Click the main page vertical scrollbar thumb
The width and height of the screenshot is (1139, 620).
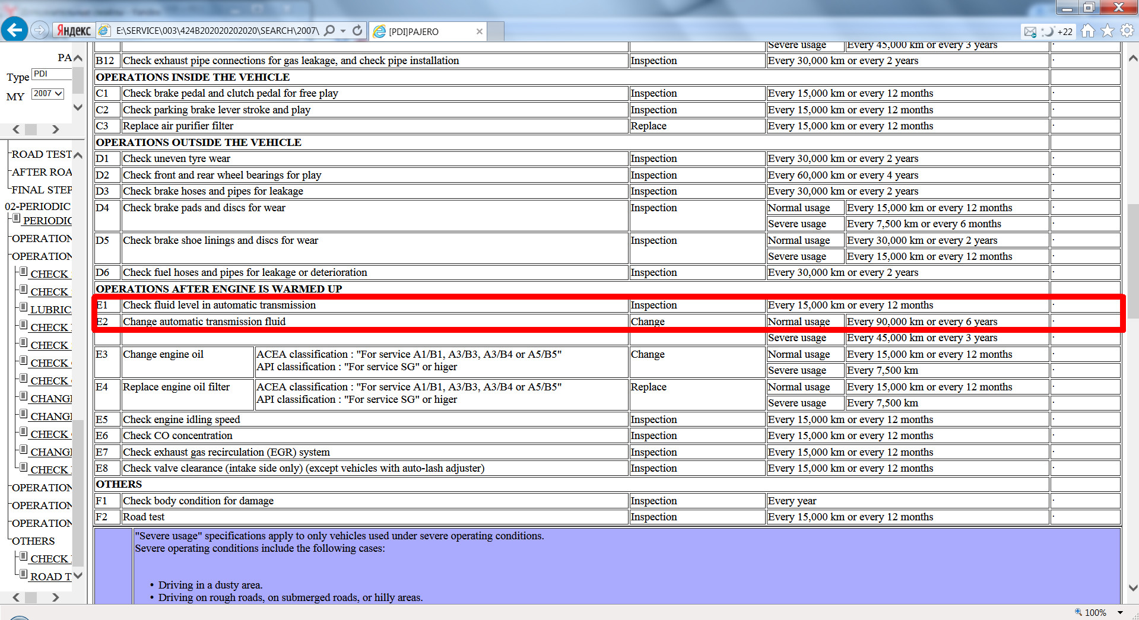[1132, 261]
